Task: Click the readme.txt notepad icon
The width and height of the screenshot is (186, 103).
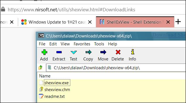Action: pyautogui.click(x=41, y=96)
